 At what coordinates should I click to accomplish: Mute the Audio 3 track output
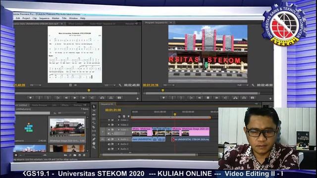[109, 149]
